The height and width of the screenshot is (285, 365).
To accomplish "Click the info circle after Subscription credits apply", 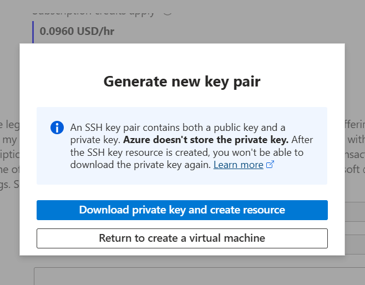I will pos(168,10).
